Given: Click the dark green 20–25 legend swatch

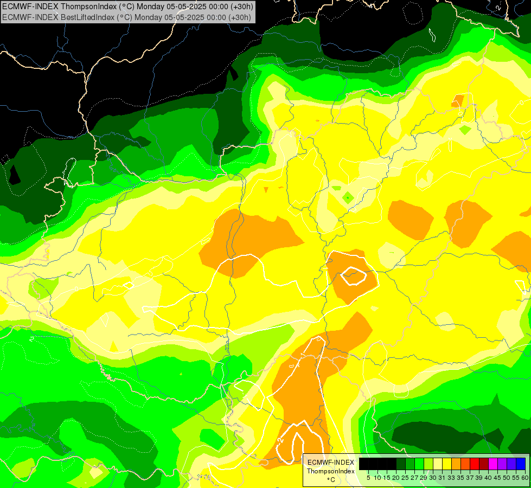Looking at the screenshot, I should pyautogui.click(x=401, y=464).
